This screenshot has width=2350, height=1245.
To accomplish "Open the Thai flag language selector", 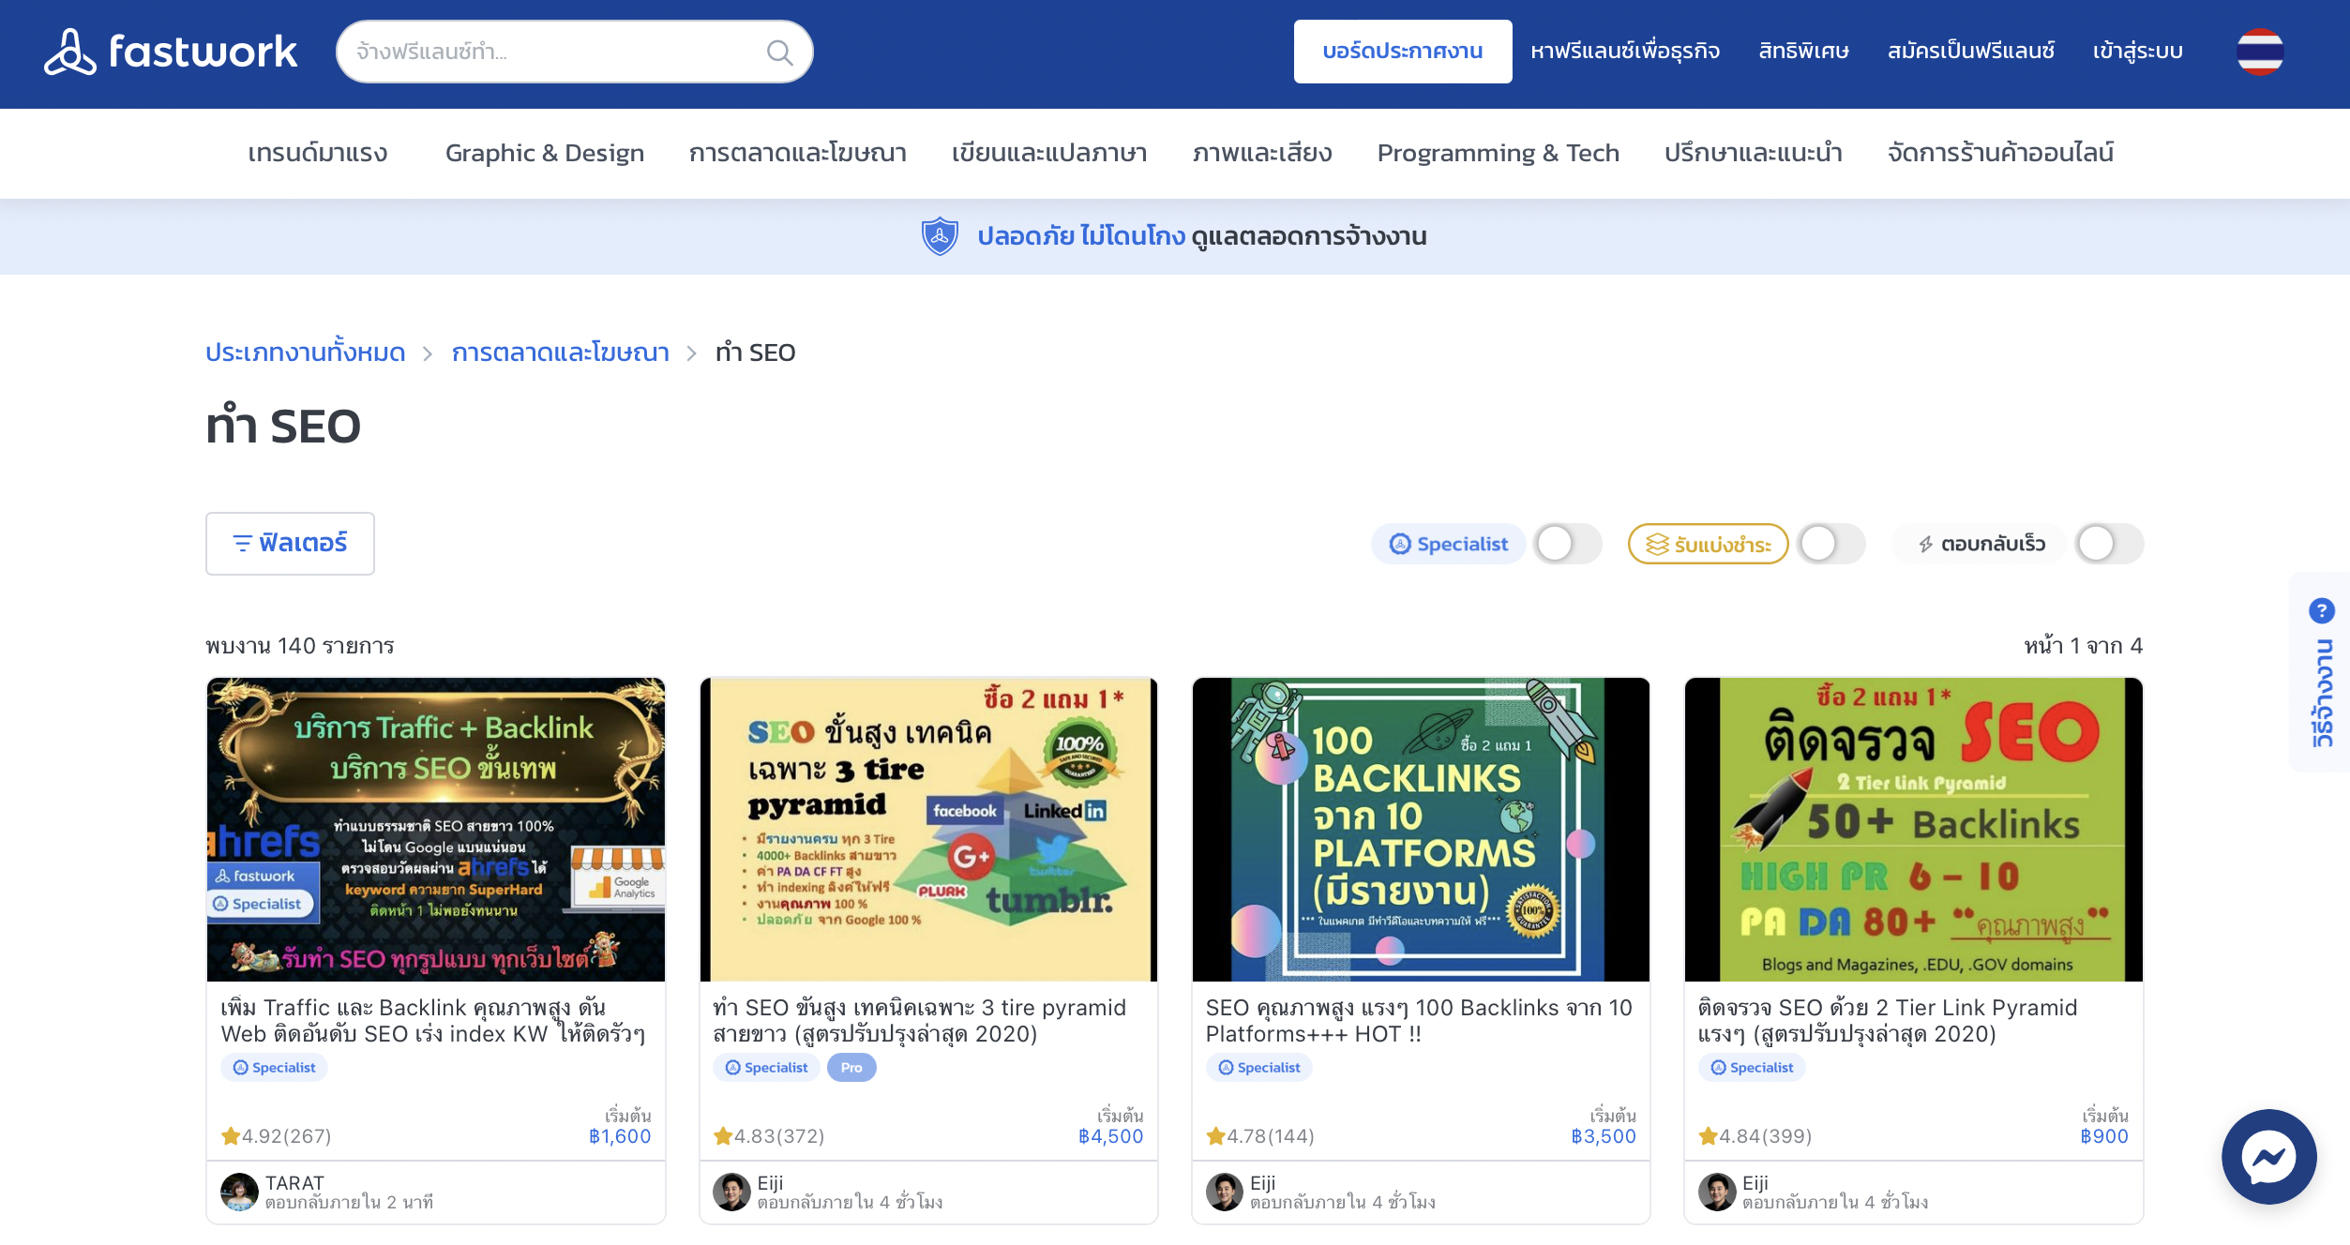I will pyautogui.click(x=2259, y=52).
